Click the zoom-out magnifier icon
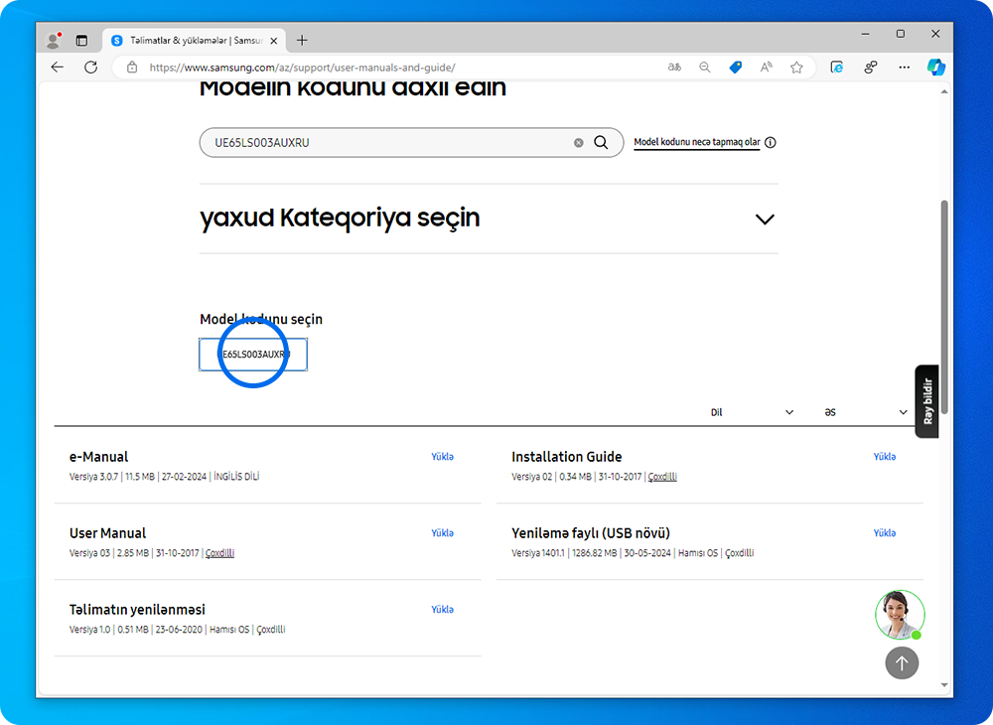 [x=705, y=67]
